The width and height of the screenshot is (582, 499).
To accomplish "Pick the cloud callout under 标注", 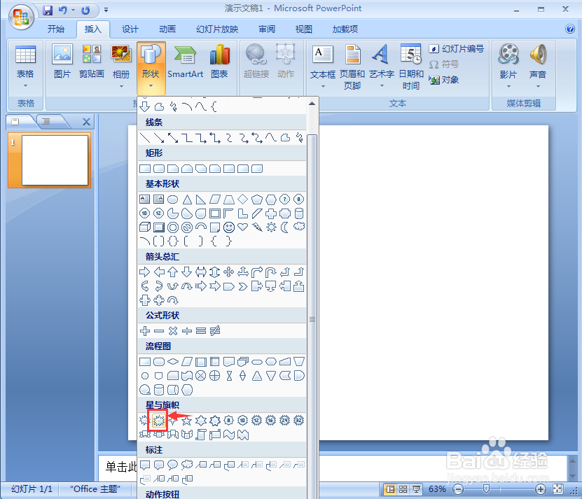I will pyautogui.click(x=187, y=464).
